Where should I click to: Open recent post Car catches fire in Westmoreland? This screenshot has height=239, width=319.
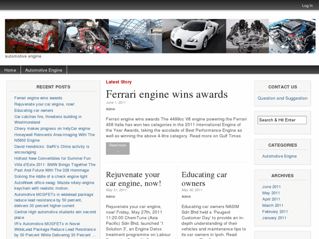coord(48,119)
